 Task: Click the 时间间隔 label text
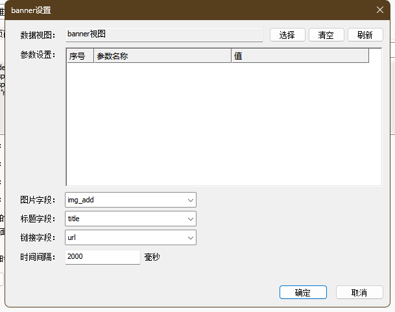pyautogui.click(x=38, y=257)
